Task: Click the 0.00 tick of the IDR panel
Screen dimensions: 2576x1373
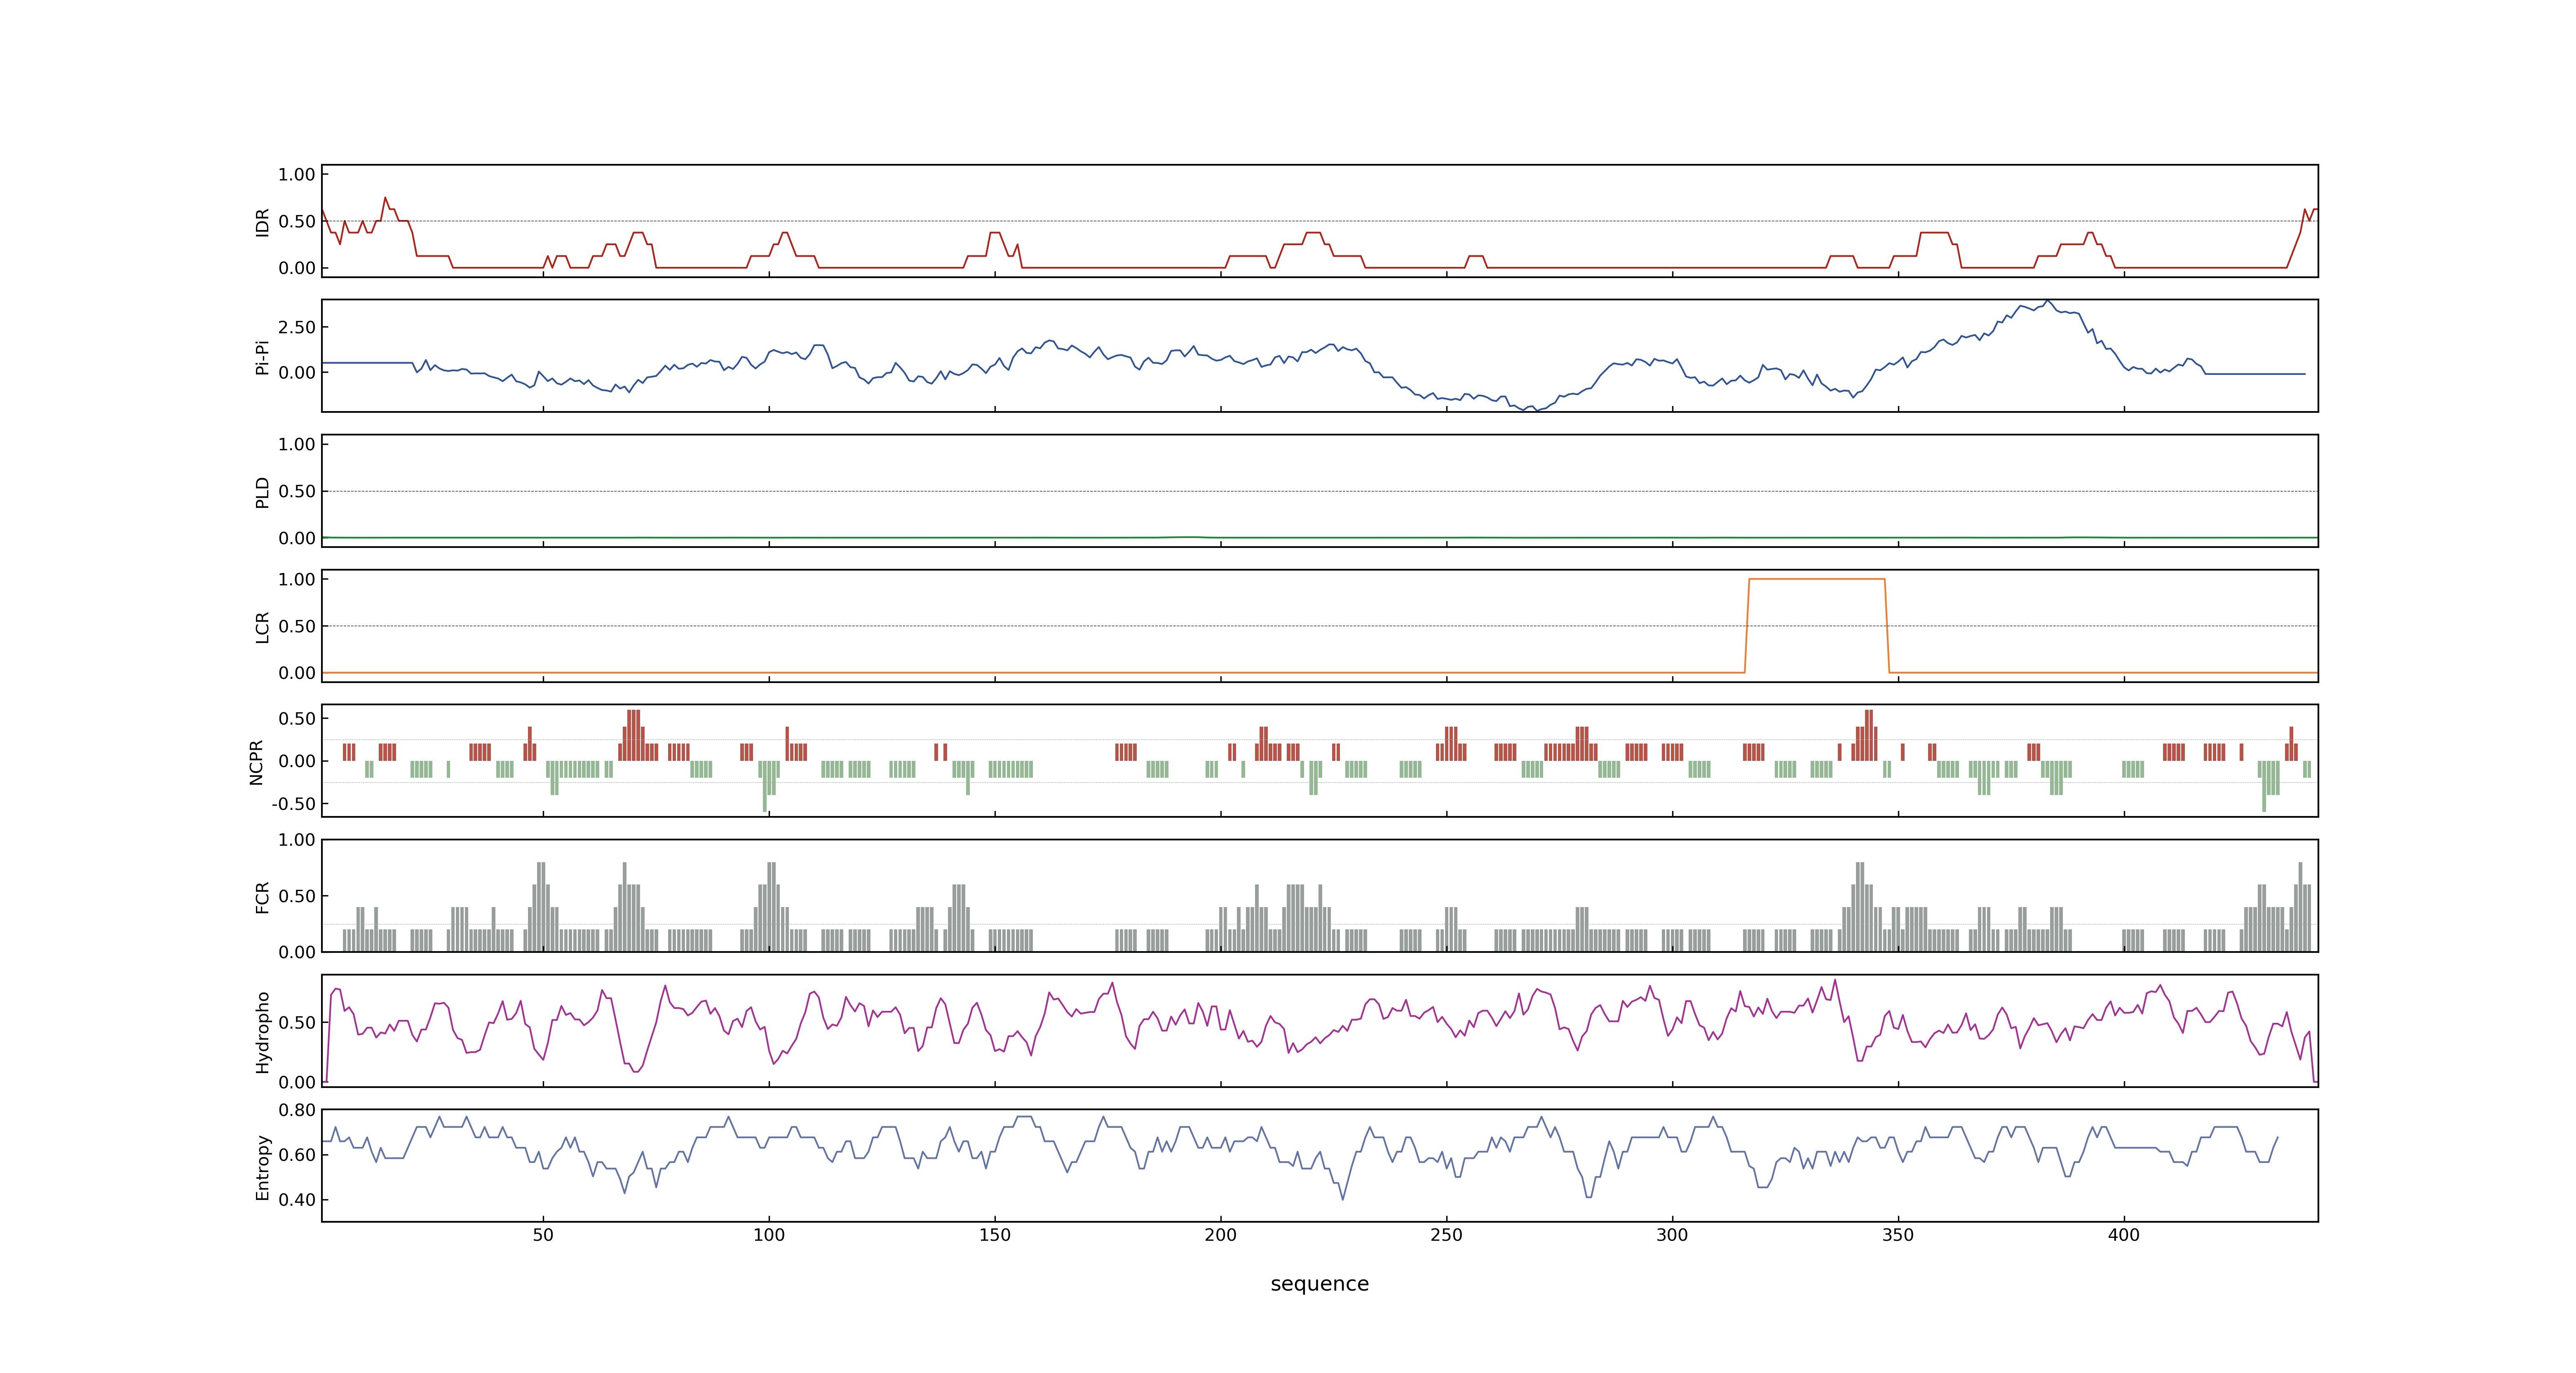Action: [297, 268]
